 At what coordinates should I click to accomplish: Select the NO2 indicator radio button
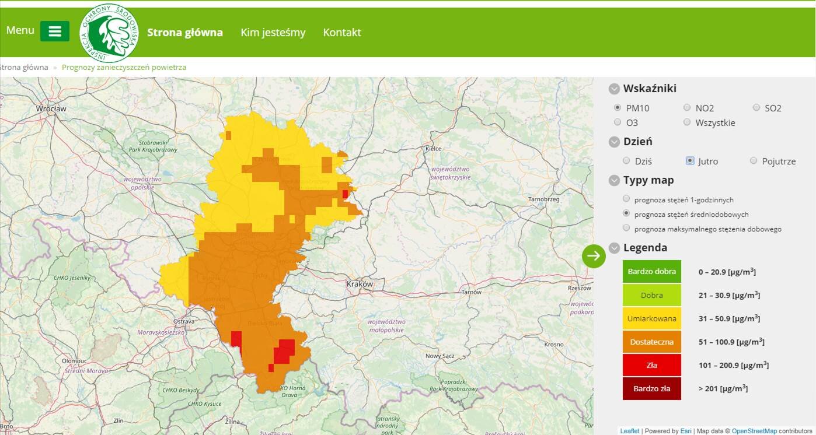[687, 108]
